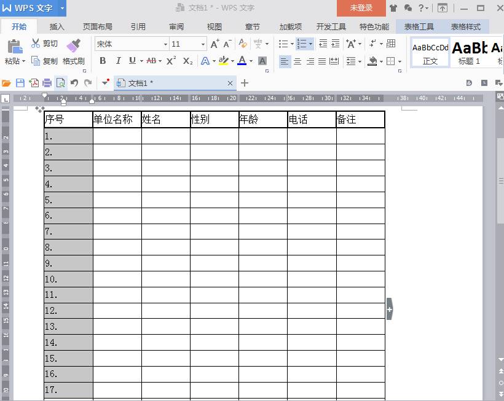The width and height of the screenshot is (504, 401).
Task: Click the 单位名称 table header cell
Action: (117, 119)
